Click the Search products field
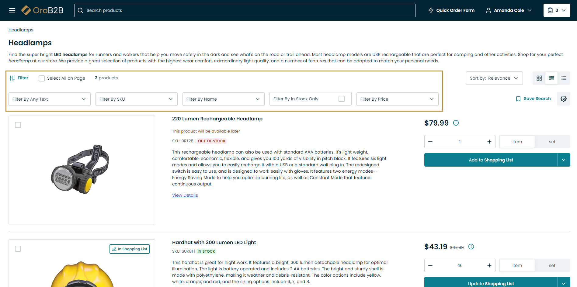 click(245, 10)
